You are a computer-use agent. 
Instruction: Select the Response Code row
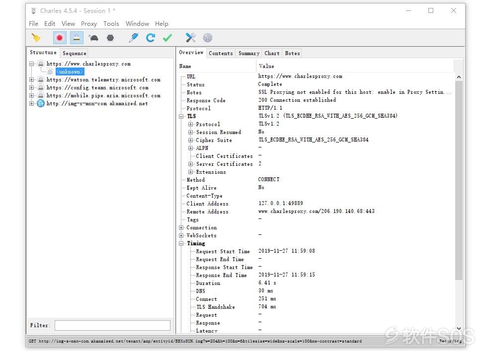(x=316, y=100)
